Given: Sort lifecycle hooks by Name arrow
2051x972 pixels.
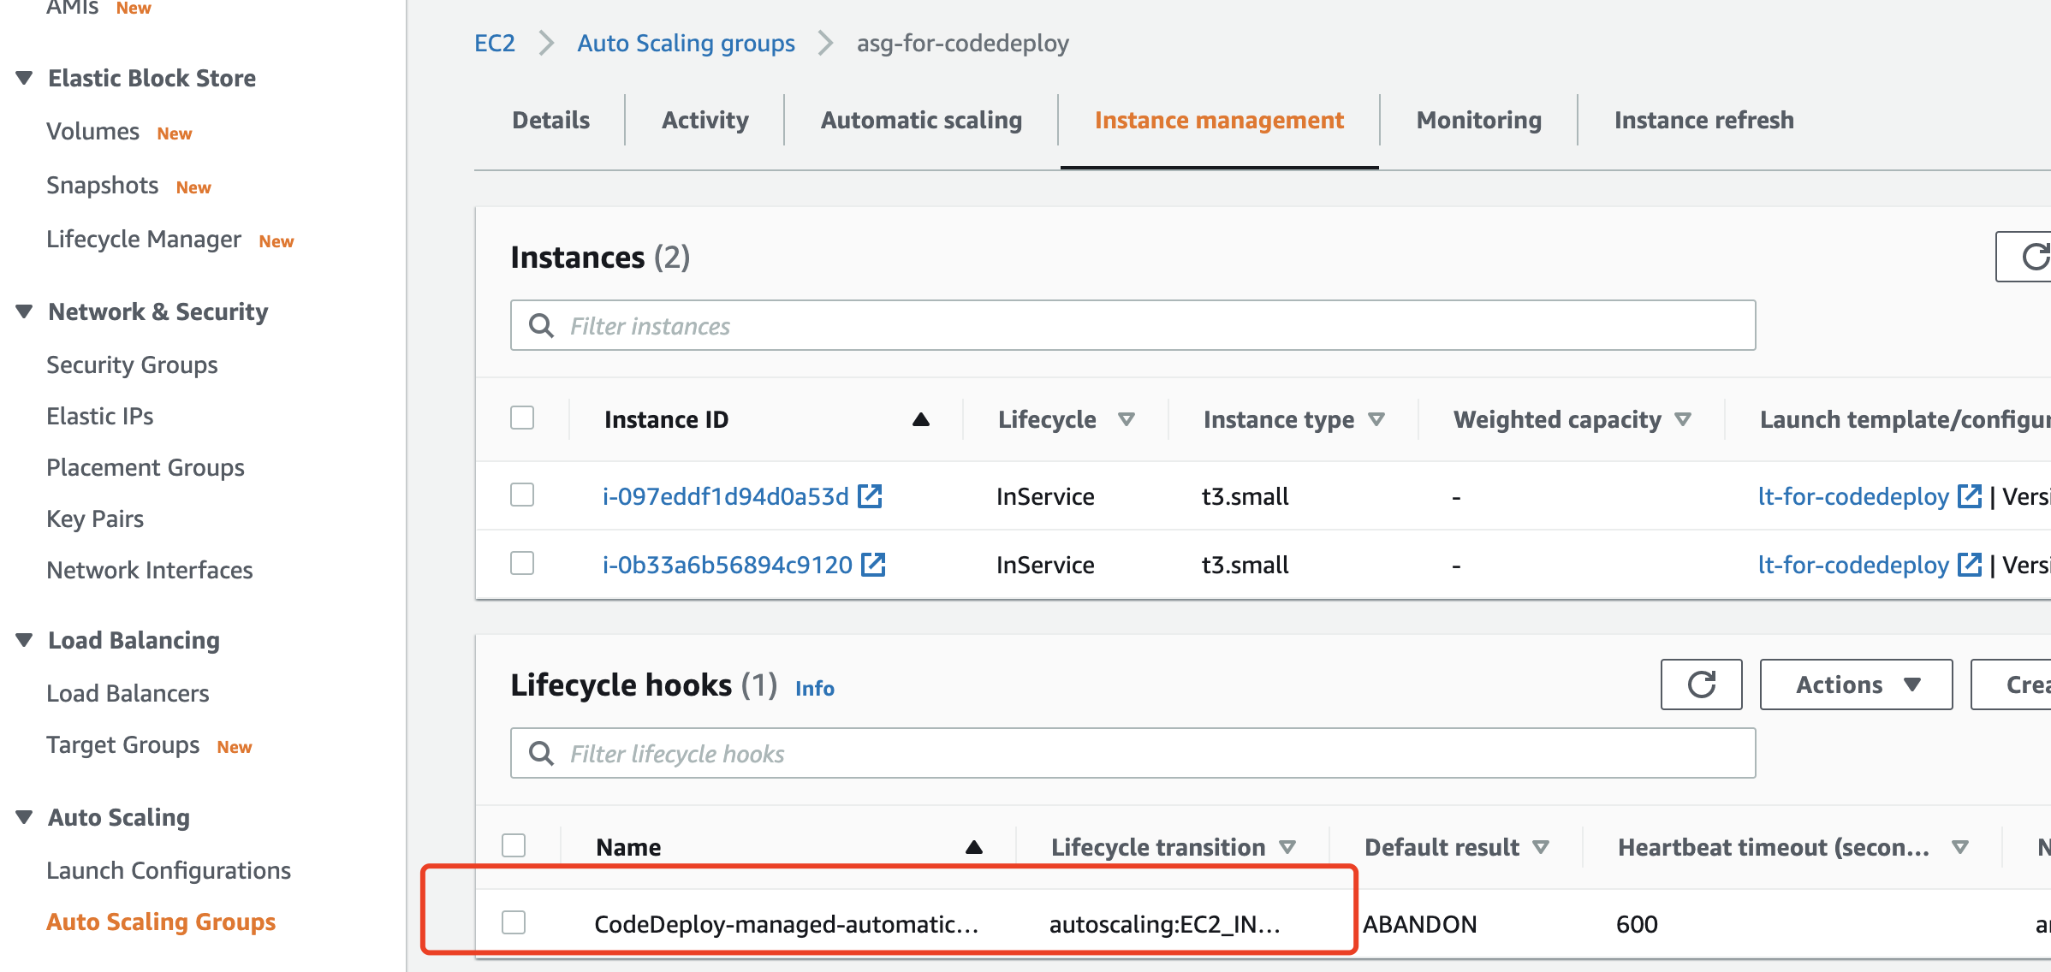Looking at the screenshot, I should [974, 847].
